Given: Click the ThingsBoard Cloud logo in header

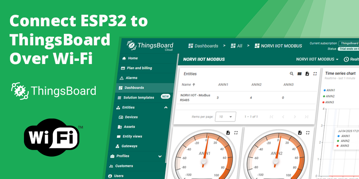Looking at the screenshot, I should pos(150,46).
